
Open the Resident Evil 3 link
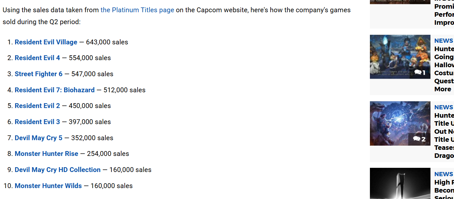37,122
